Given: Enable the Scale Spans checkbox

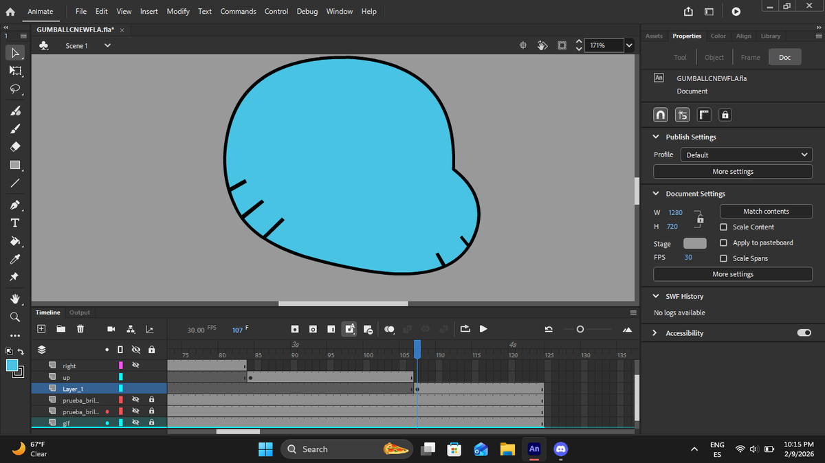Looking at the screenshot, I should [x=723, y=258].
